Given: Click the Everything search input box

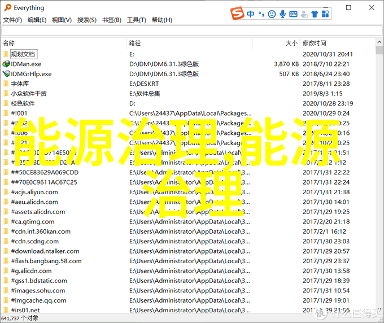Looking at the screenshot, I should pyautogui.click(x=192, y=31).
